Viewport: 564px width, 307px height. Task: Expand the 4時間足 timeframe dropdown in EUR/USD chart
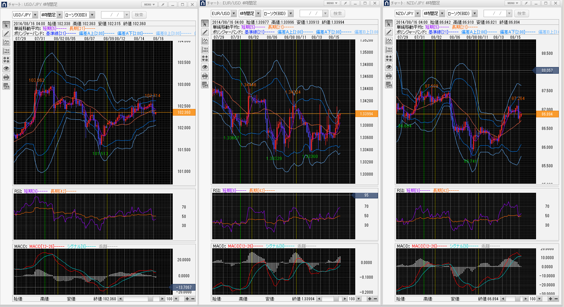[258, 14]
